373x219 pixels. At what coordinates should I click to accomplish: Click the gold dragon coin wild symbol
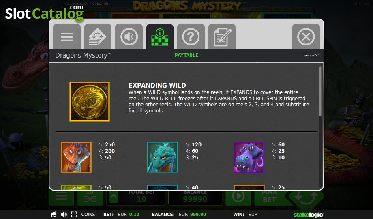coord(90,101)
